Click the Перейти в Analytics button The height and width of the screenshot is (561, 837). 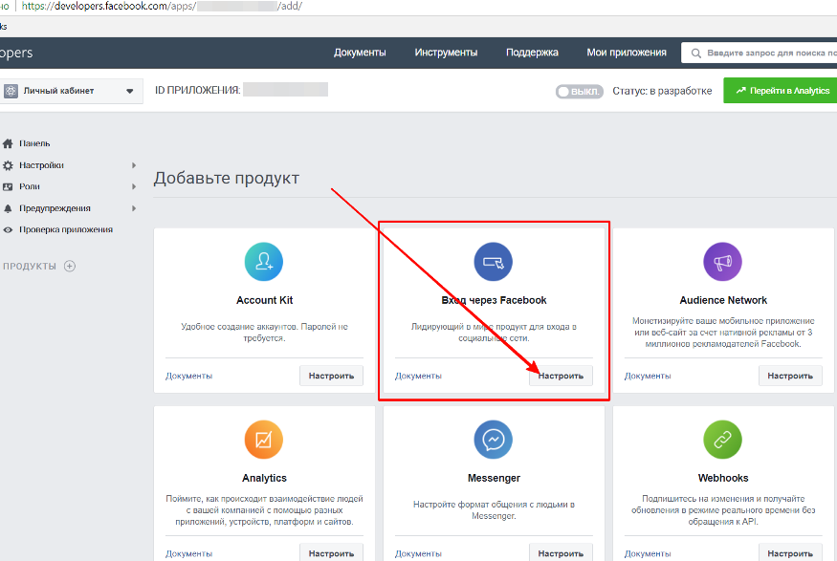tap(781, 91)
